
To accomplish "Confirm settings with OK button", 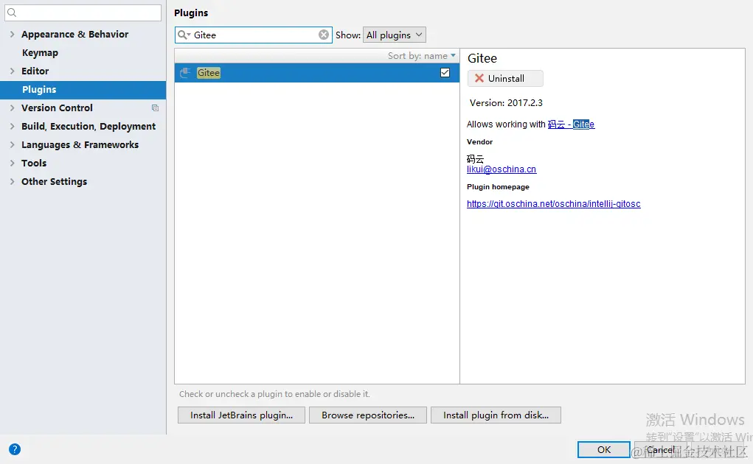I will point(603,449).
